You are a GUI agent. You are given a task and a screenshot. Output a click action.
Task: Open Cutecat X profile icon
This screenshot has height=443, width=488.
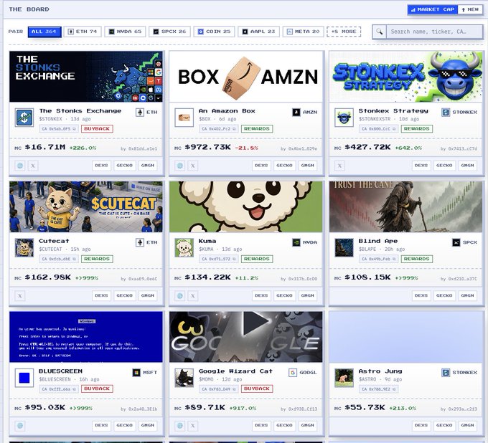click(20, 295)
